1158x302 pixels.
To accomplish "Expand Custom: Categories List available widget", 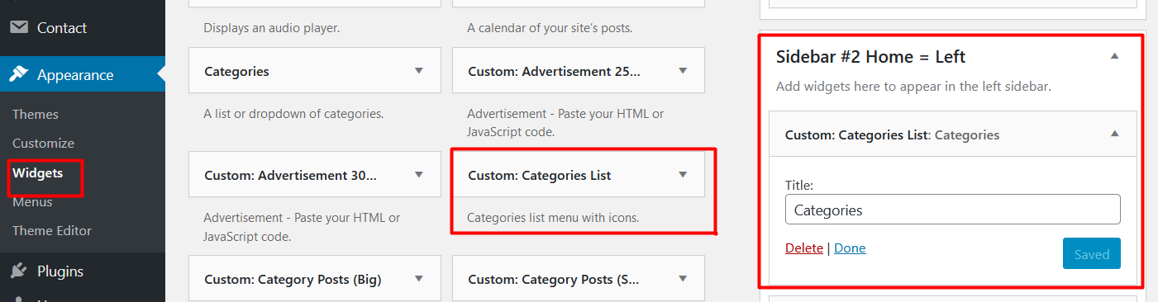I will coord(683,175).
